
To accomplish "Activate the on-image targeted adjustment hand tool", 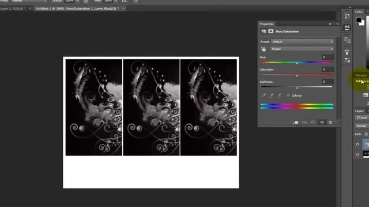I will pos(263,49).
